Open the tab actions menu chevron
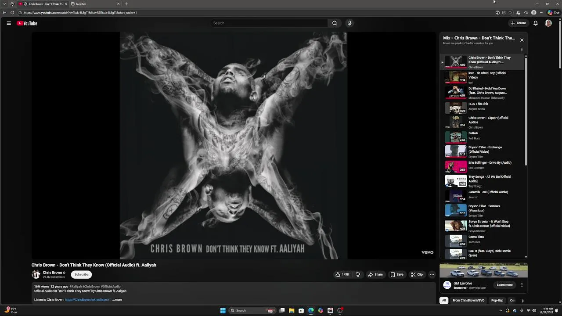This screenshot has height=316, width=562. pyautogui.click(x=4, y=4)
